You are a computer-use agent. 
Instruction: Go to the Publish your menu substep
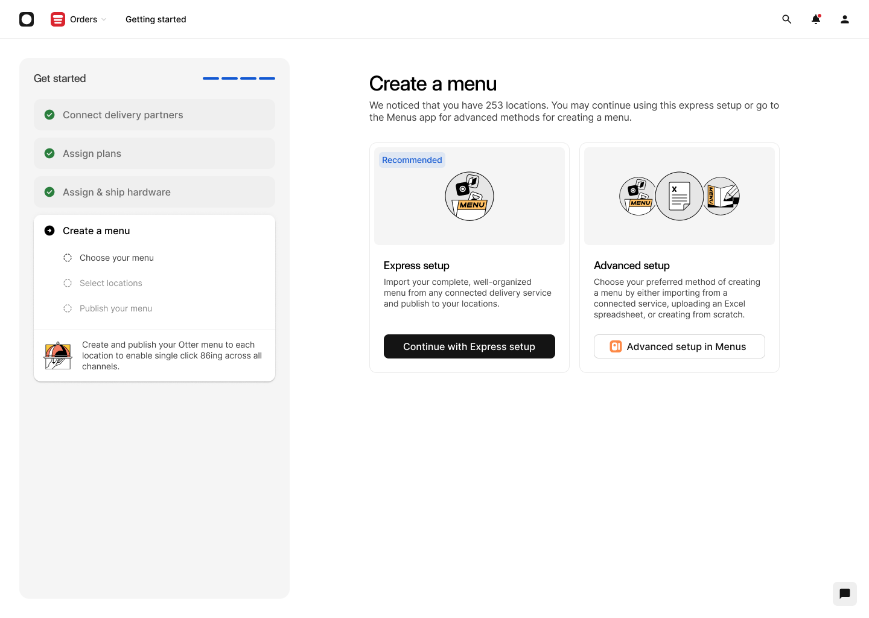pos(116,308)
